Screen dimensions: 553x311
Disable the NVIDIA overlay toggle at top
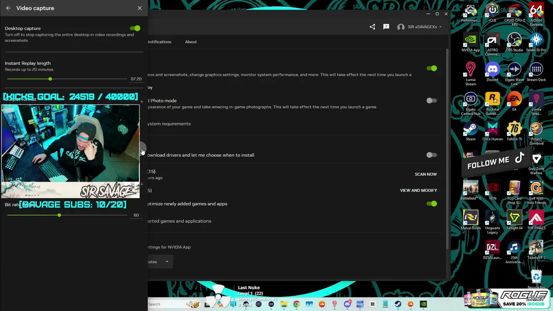pyautogui.click(x=432, y=68)
